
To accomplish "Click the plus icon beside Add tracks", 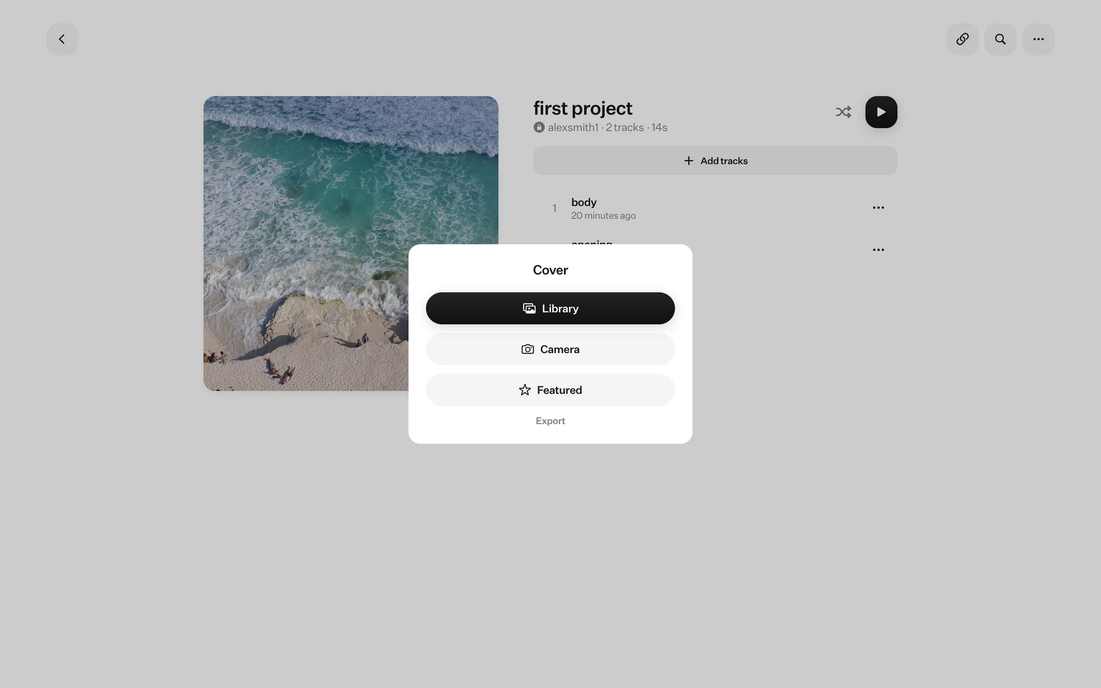I will point(689,161).
